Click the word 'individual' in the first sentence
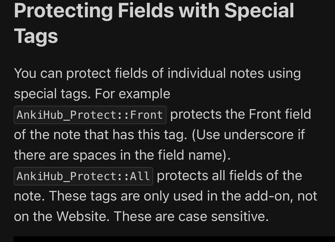 click(197, 73)
